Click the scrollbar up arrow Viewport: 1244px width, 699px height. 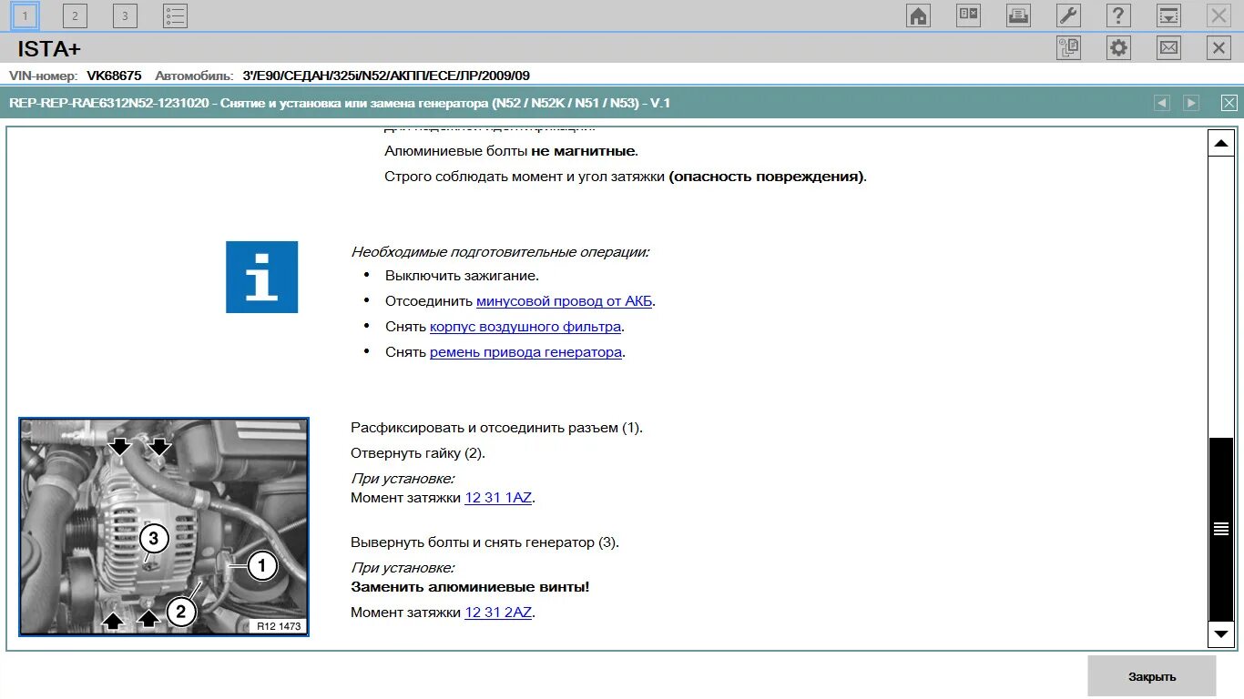[x=1221, y=143]
